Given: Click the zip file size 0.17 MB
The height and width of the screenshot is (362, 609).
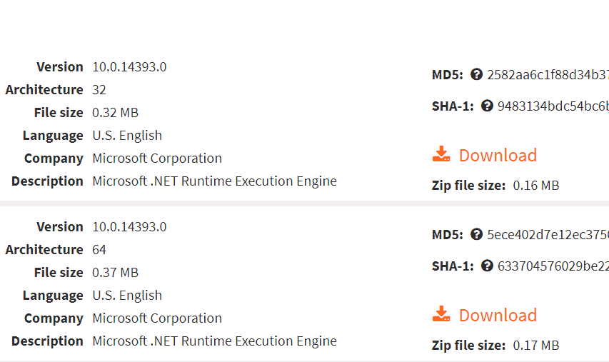Looking at the screenshot, I should [x=536, y=346].
